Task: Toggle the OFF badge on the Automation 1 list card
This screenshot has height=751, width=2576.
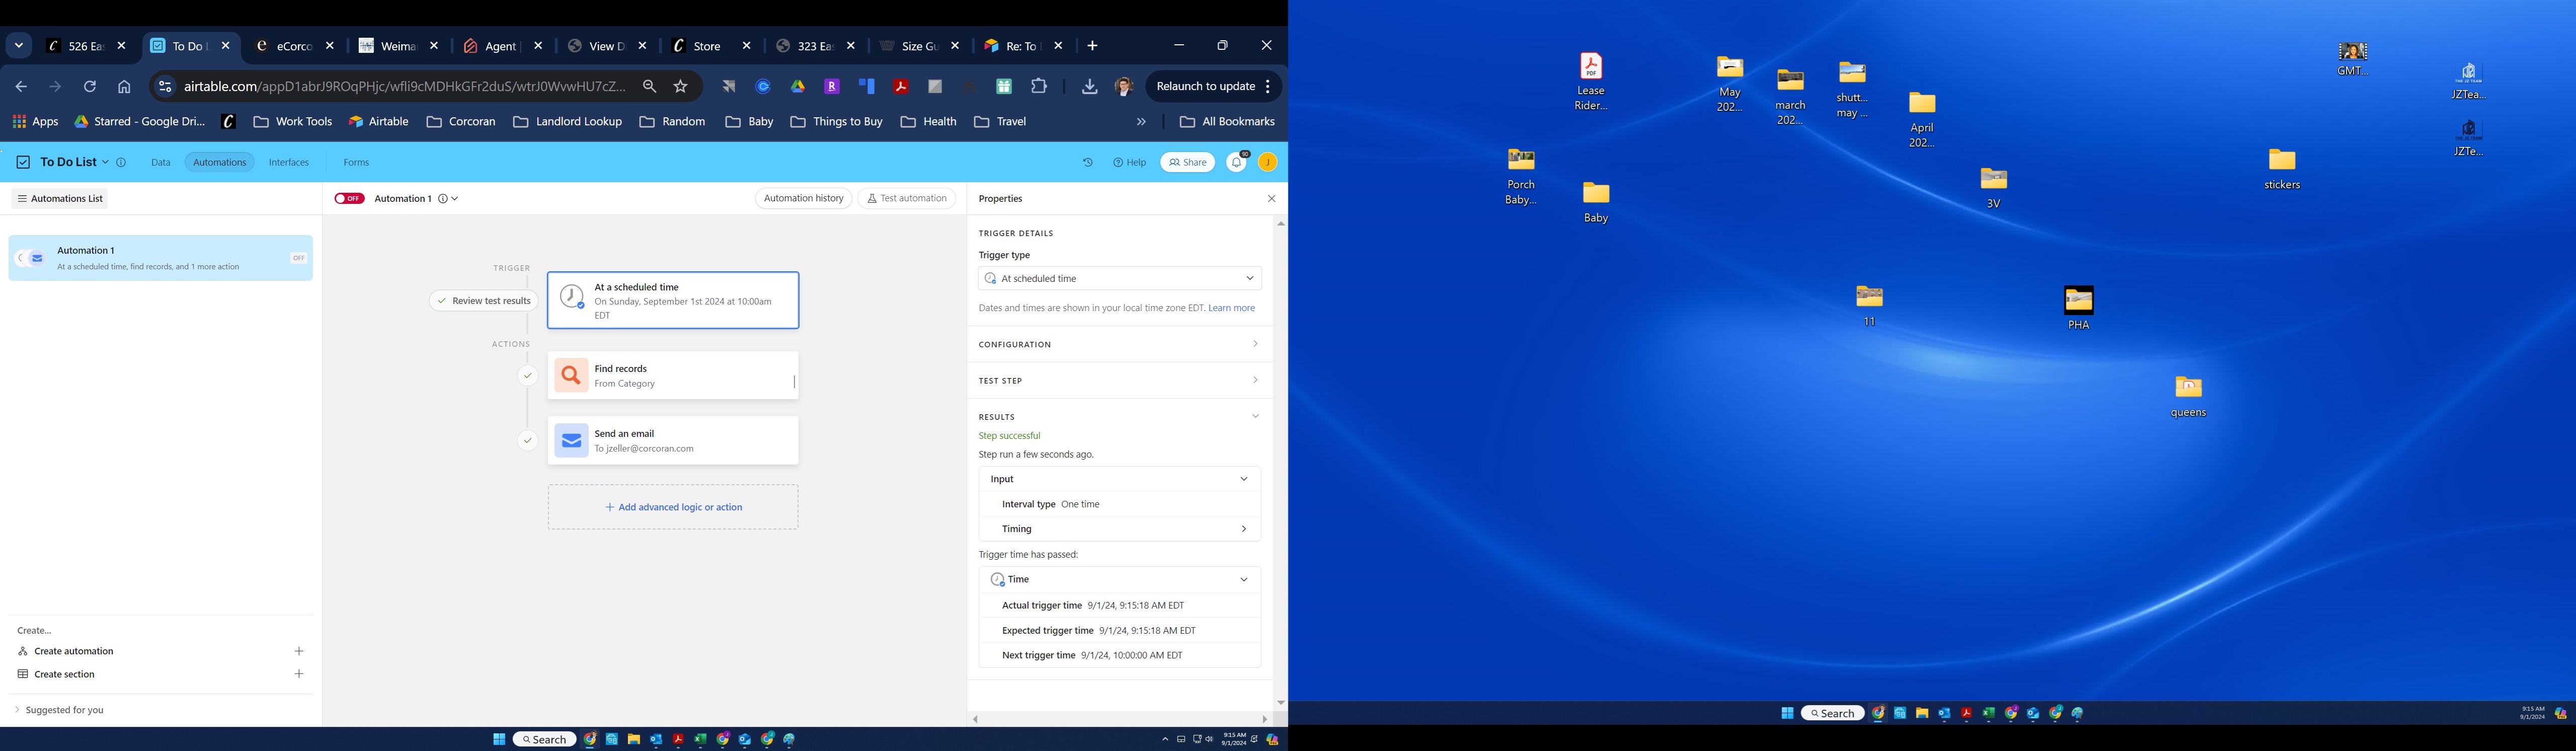Action: (298, 258)
